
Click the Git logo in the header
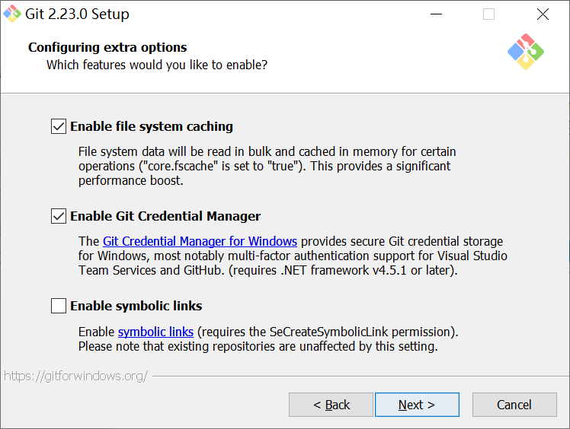[525, 52]
